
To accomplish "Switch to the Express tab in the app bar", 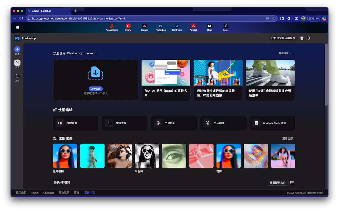I will pos(144,27).
